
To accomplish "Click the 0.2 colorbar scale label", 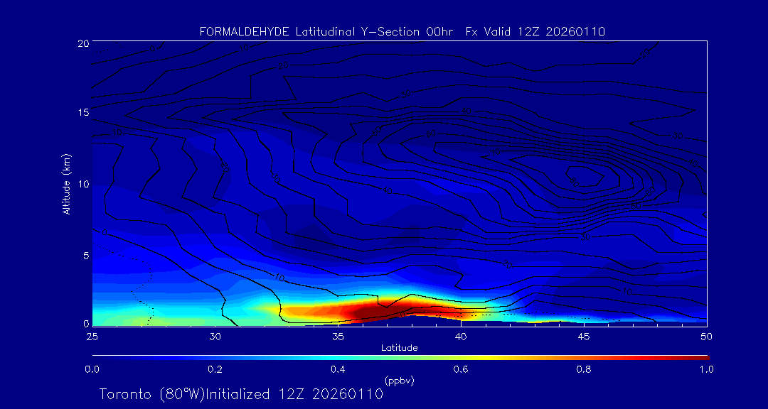I will click(215, 369).
